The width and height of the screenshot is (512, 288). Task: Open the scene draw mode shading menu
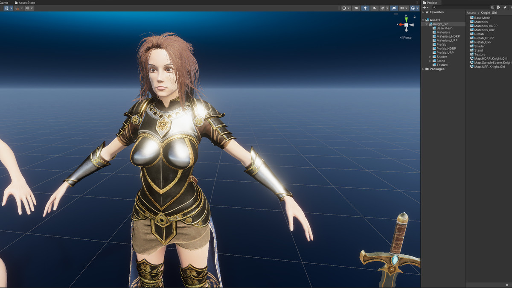coord(346,8)
